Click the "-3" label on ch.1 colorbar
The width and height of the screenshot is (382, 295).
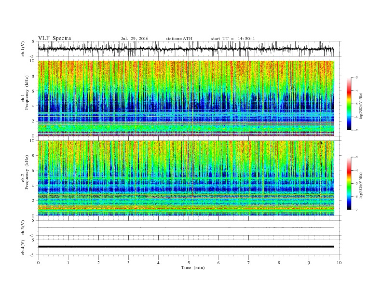[356, 78]
